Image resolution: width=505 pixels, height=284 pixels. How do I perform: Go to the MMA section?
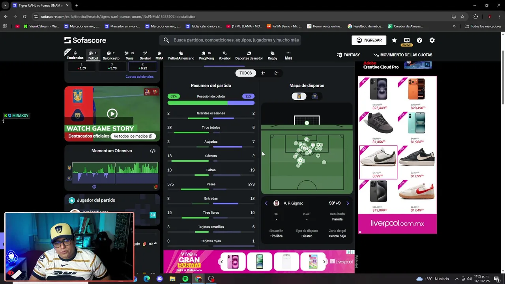point(159,55)
